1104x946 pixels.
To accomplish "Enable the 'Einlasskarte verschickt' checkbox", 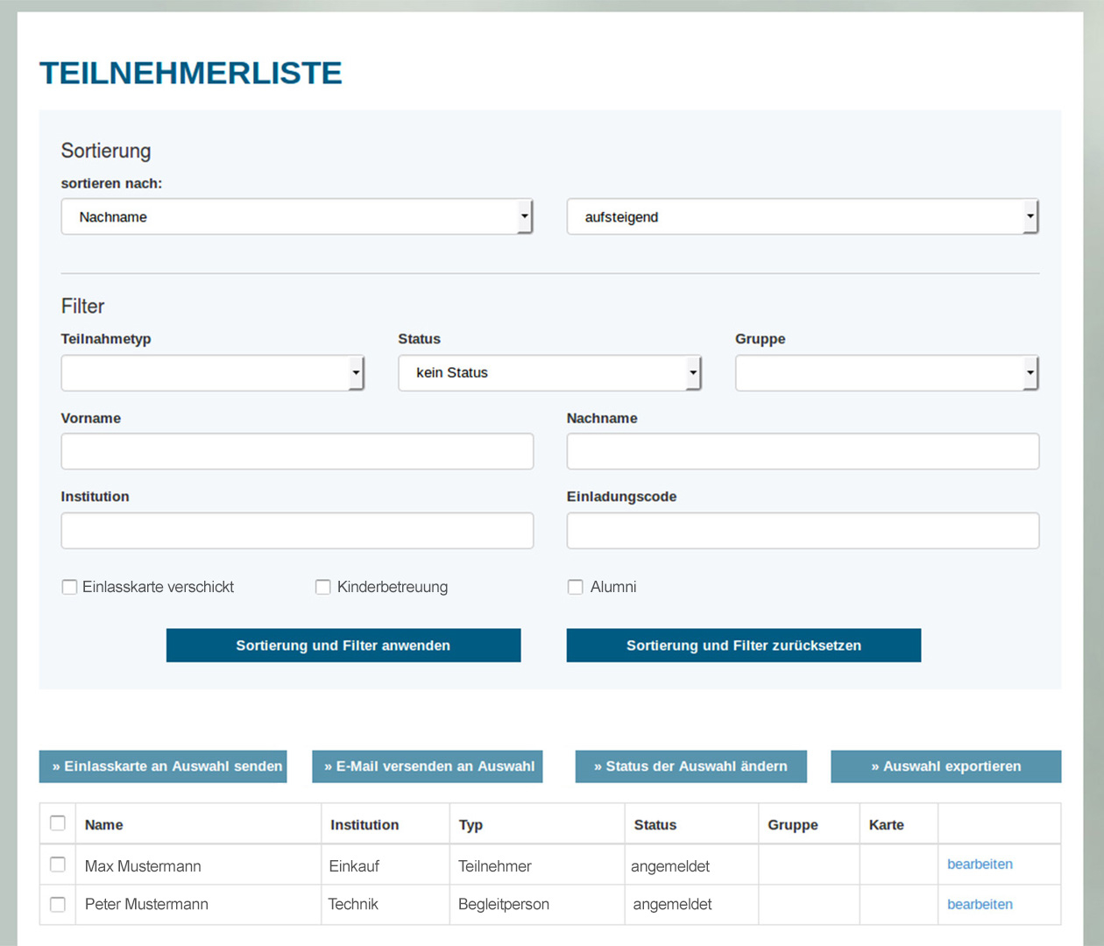I will [x=69, y=587].
